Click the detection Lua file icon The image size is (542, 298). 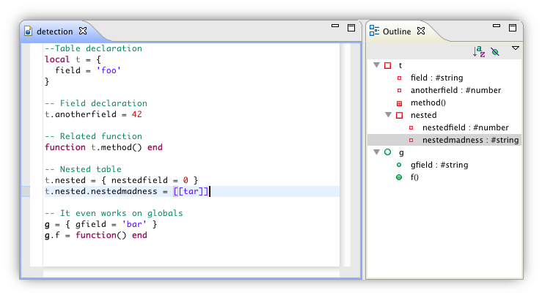click(x=29, y=31)
